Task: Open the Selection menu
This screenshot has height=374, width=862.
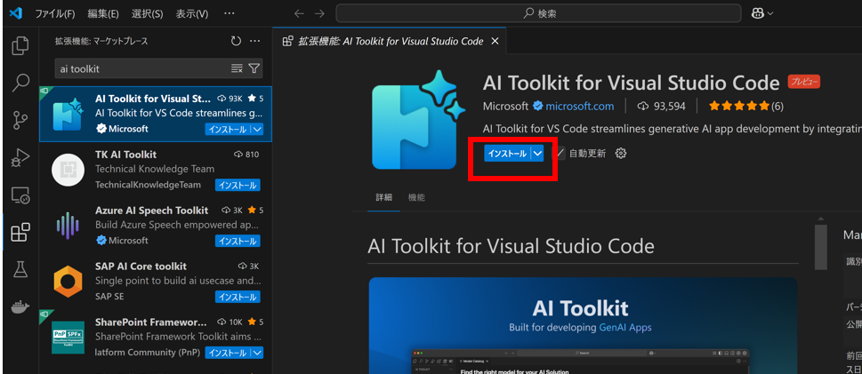Action: point(148,13)
